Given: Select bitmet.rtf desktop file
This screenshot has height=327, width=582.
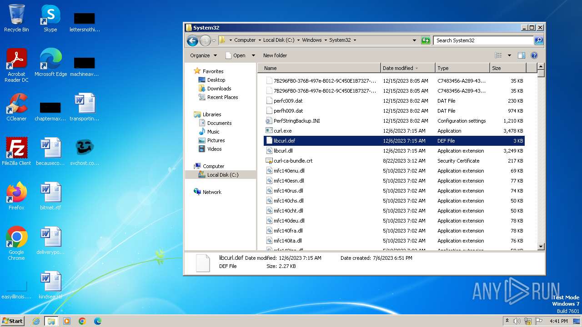Looking at the screenshot, I should point(50,196).
